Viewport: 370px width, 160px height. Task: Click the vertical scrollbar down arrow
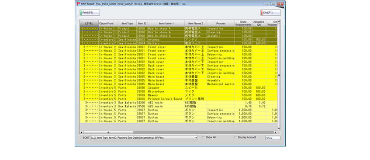(279, 129)
